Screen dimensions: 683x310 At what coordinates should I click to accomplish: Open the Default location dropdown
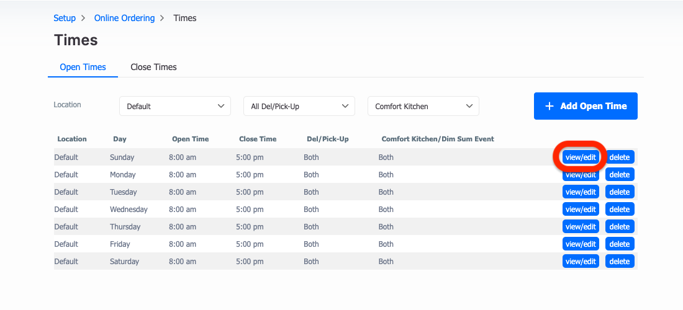pyautogui.click(x=175, y=106)
